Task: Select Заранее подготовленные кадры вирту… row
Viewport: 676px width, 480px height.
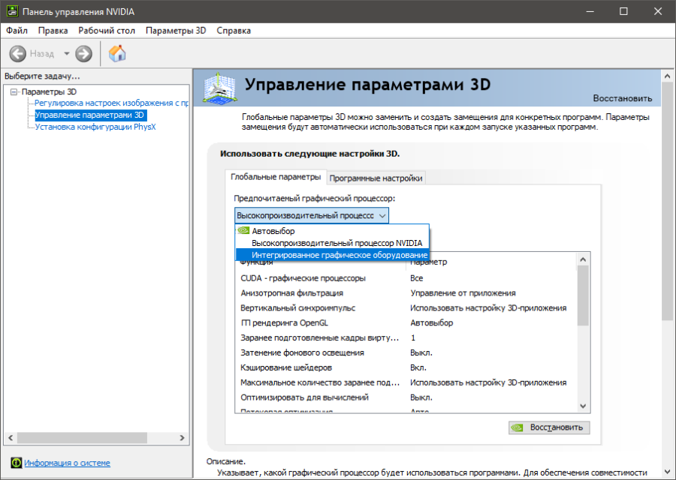Action: point(406,338)
